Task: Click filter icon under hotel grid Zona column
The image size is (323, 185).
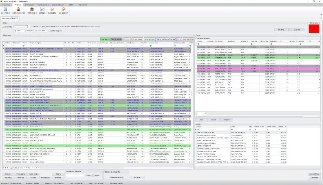Action: pos(232,130)
